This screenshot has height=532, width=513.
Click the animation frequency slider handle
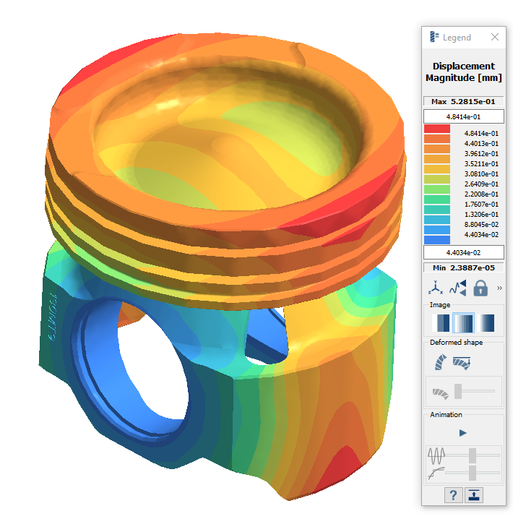tap(473, 455)
